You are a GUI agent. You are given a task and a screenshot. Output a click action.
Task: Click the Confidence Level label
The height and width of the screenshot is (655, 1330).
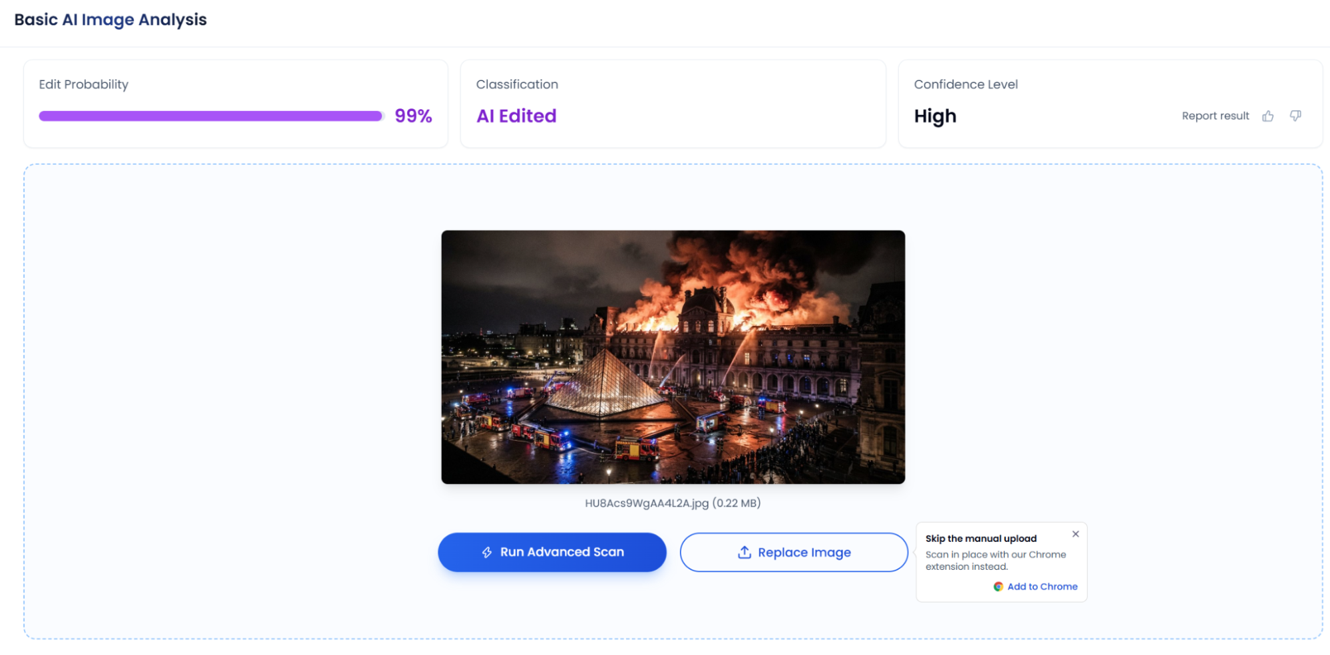(x=965, y=84)
